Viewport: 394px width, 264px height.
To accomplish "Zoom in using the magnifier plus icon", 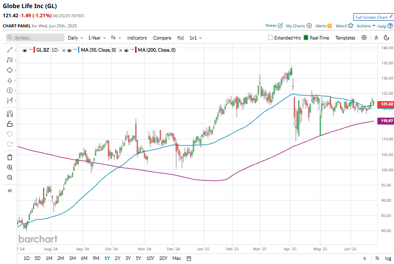I will click(10, 167).
